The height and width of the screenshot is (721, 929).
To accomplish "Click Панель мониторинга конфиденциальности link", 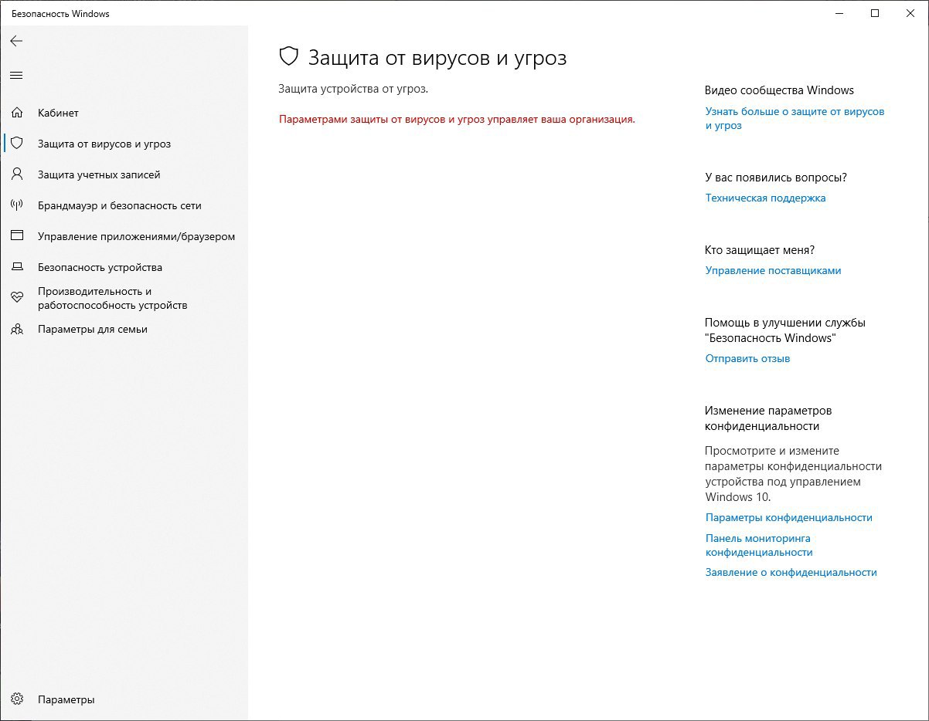I will point(759,545).
